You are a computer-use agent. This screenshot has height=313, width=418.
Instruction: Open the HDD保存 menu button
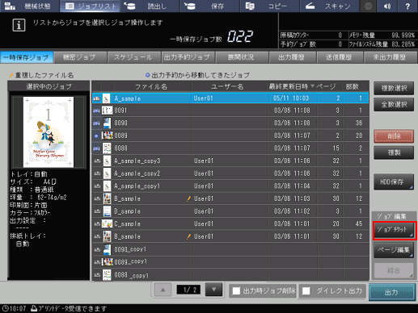tap(394, 182)
